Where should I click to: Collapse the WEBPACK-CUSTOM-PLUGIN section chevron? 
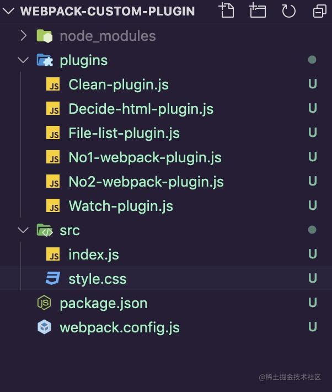[8, 11]
